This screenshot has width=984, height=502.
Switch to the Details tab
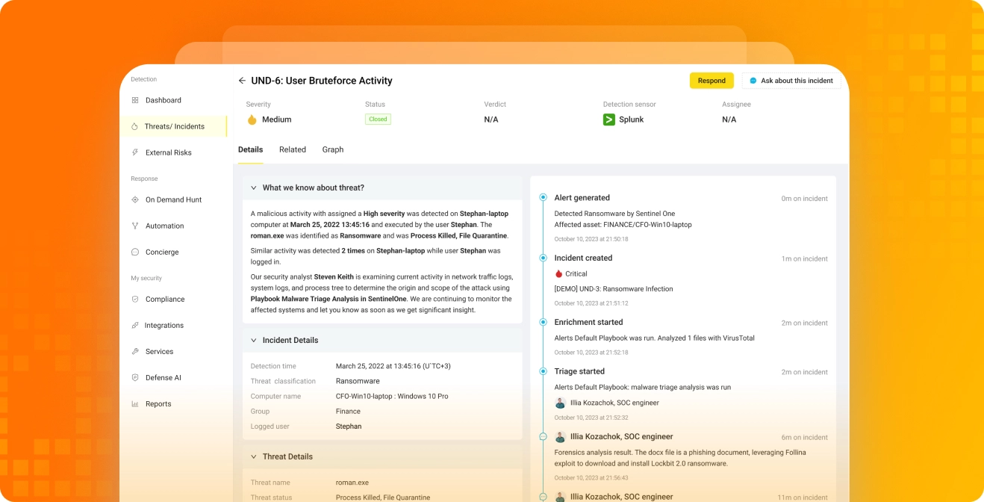coord(250,149)
